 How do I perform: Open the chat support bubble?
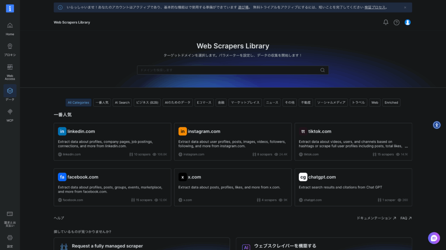point(434,238)
